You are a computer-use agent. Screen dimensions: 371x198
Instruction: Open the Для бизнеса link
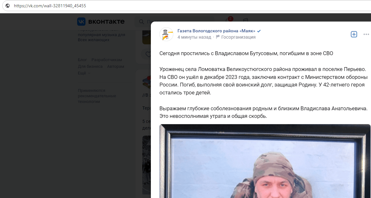pyautogui.click(x=90, y=67)
